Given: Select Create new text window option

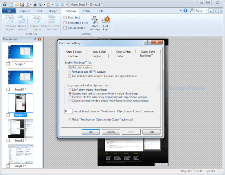Looking at the screenshot, I should (70, 101).
